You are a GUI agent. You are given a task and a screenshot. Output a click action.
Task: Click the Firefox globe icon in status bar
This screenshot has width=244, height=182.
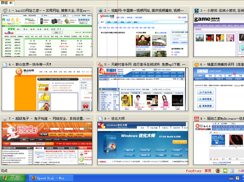pyautogui.click(x=218, y=171)
